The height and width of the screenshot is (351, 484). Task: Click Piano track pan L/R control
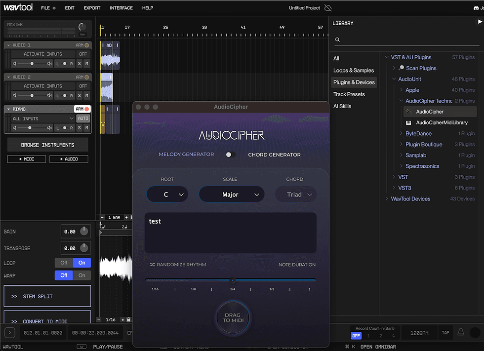(x=65, y=128)
